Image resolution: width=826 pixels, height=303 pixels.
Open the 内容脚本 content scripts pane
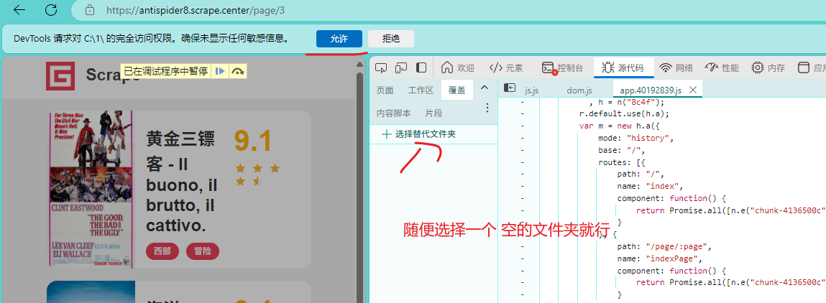[393, 113]
